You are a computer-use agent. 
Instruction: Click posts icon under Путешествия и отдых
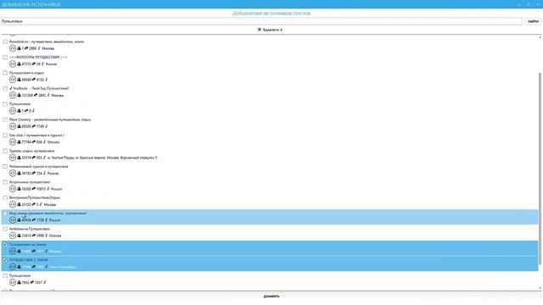[34, 80]
